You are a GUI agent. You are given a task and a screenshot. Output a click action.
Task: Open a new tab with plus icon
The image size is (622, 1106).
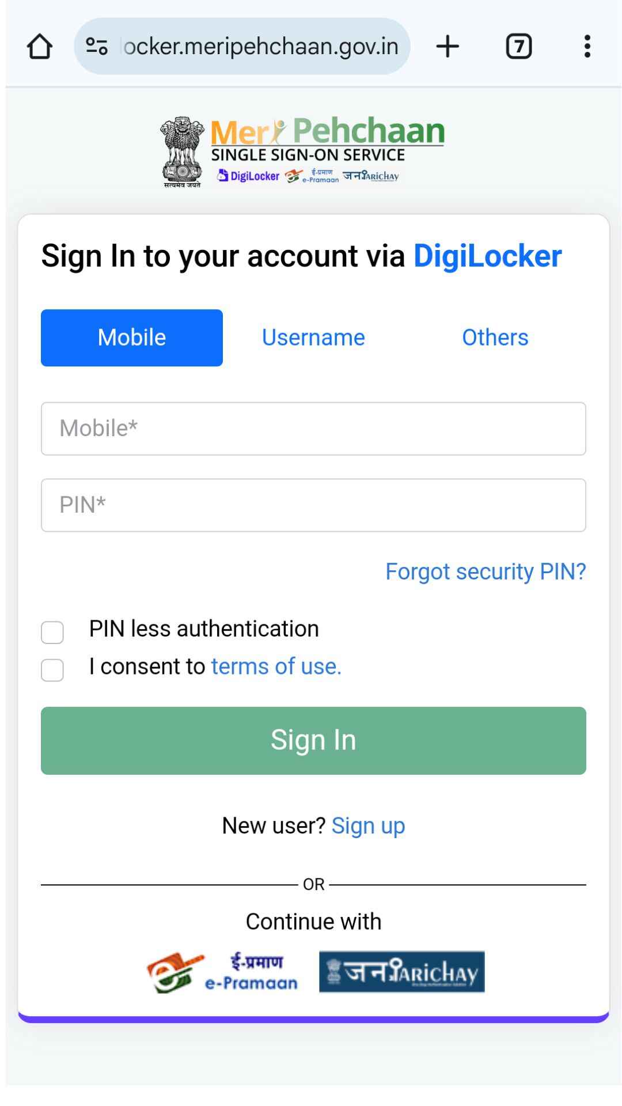pos(447,46)
